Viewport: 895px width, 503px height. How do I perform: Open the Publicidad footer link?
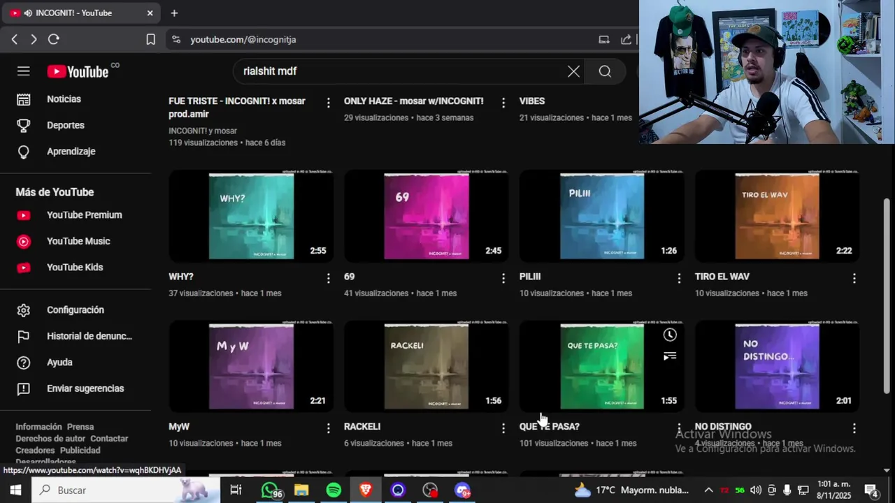pos(80,451)
